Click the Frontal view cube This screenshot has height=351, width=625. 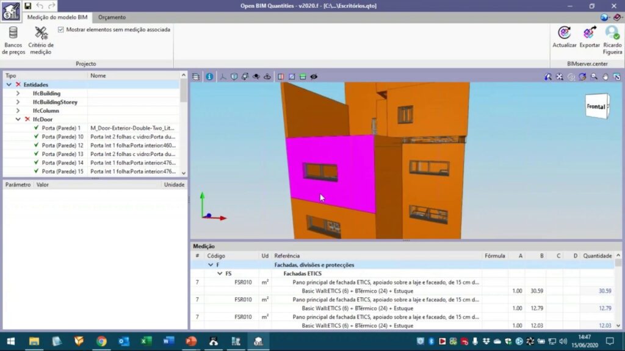(596, 107)
